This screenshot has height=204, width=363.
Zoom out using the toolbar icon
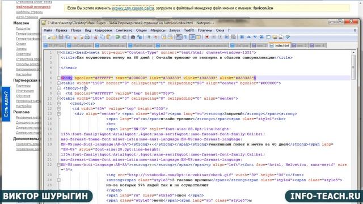(x=155, y=37)
